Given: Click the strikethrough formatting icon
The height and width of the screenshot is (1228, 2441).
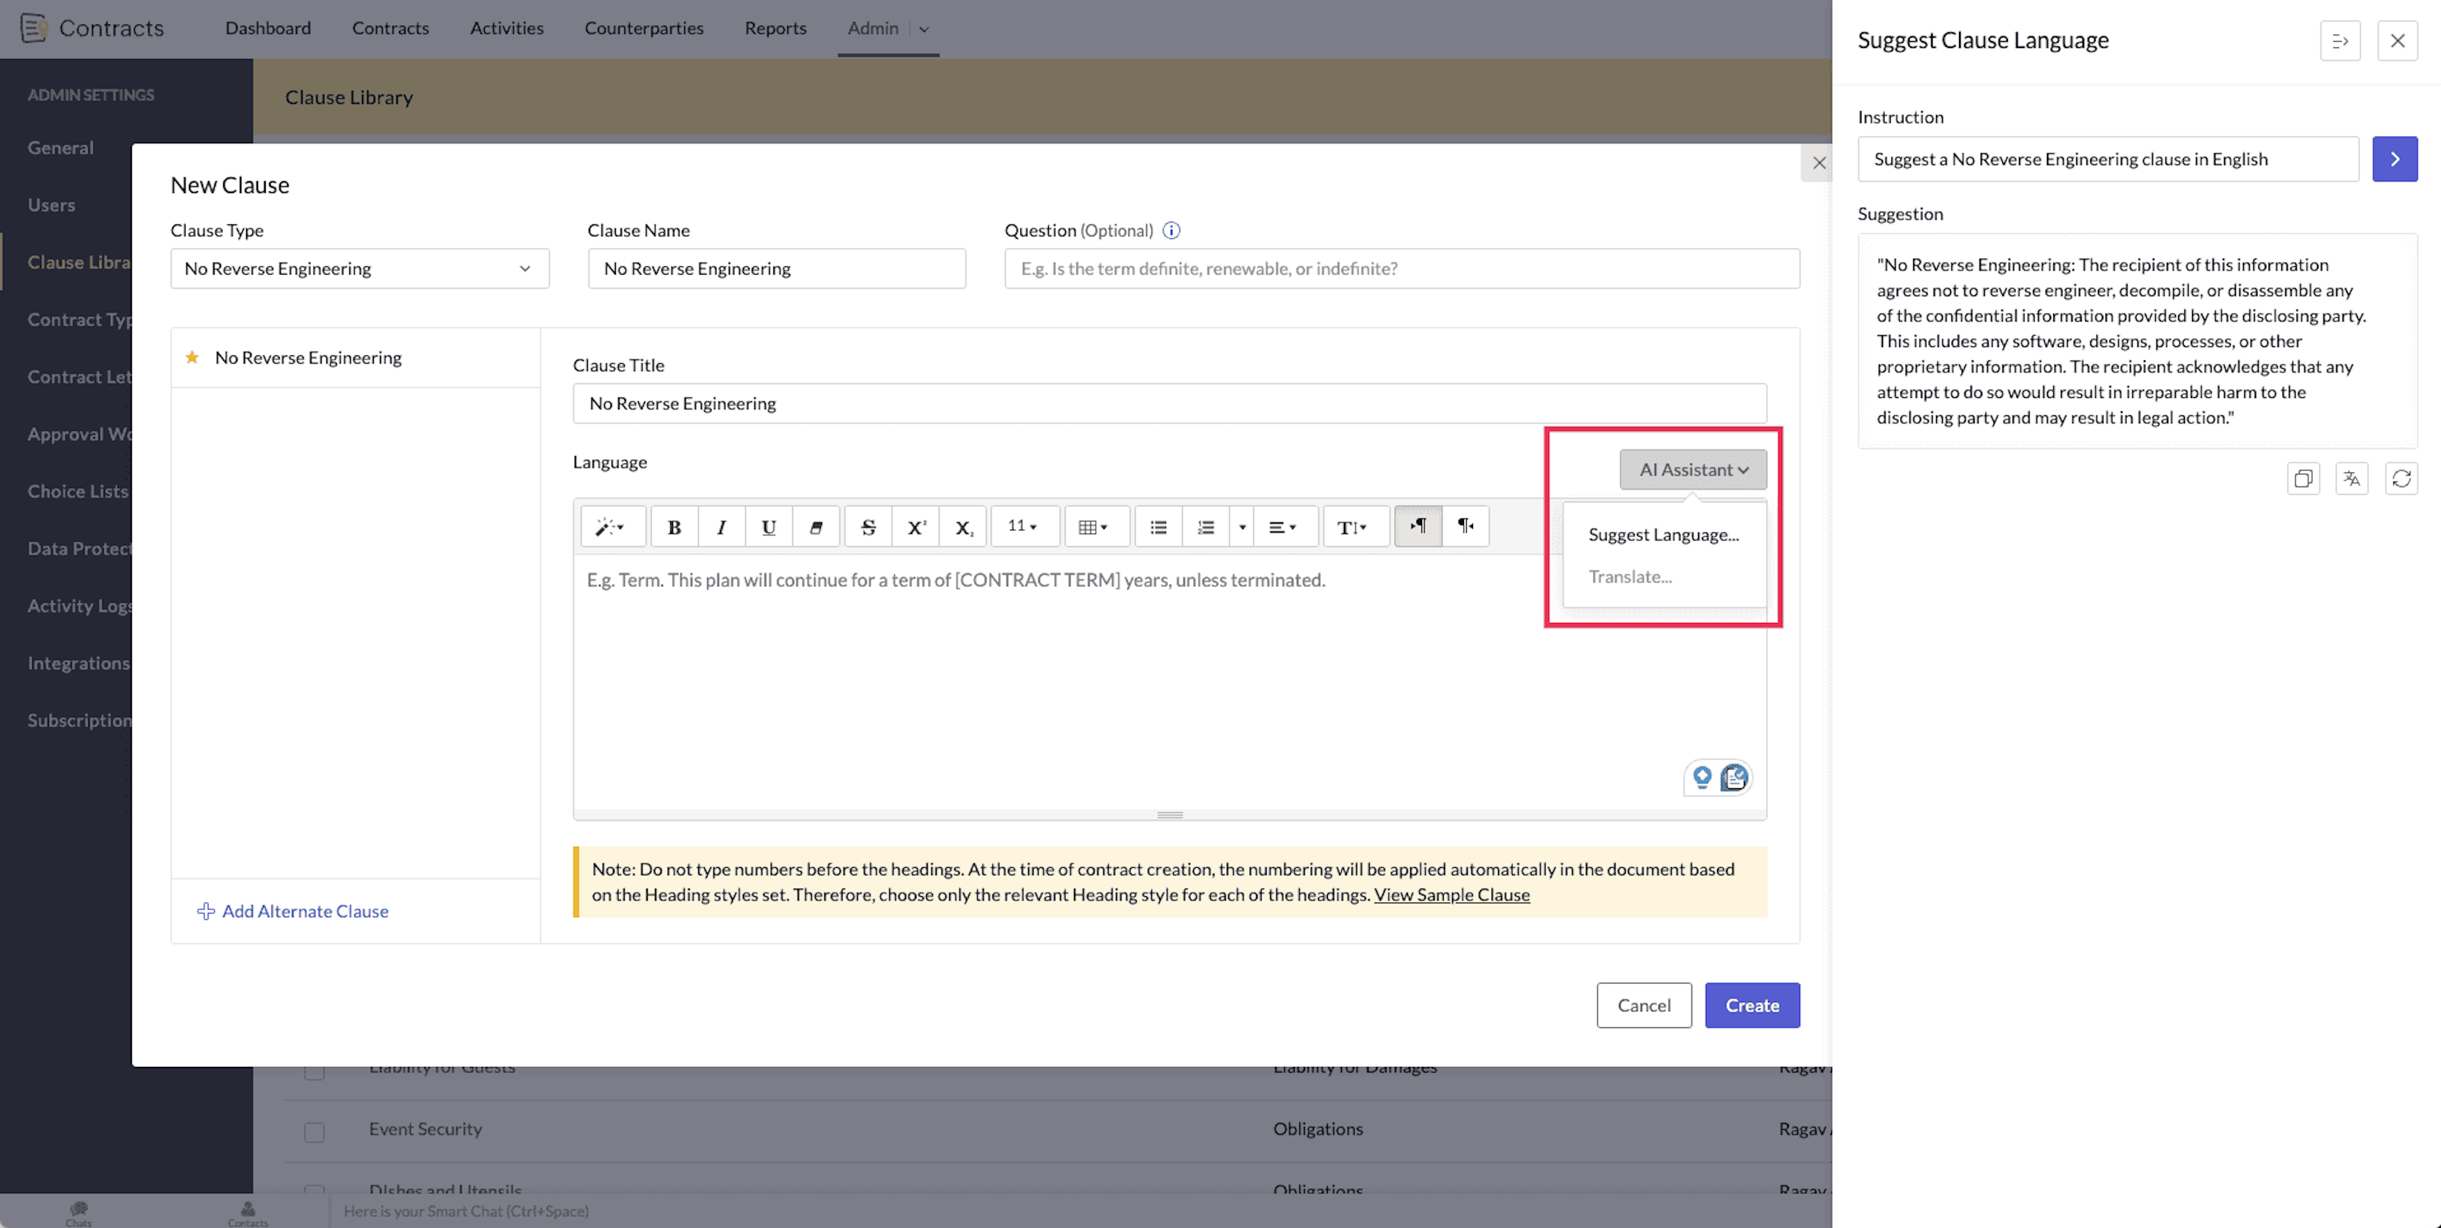Looking at the screenshot, I should (868, 528).
